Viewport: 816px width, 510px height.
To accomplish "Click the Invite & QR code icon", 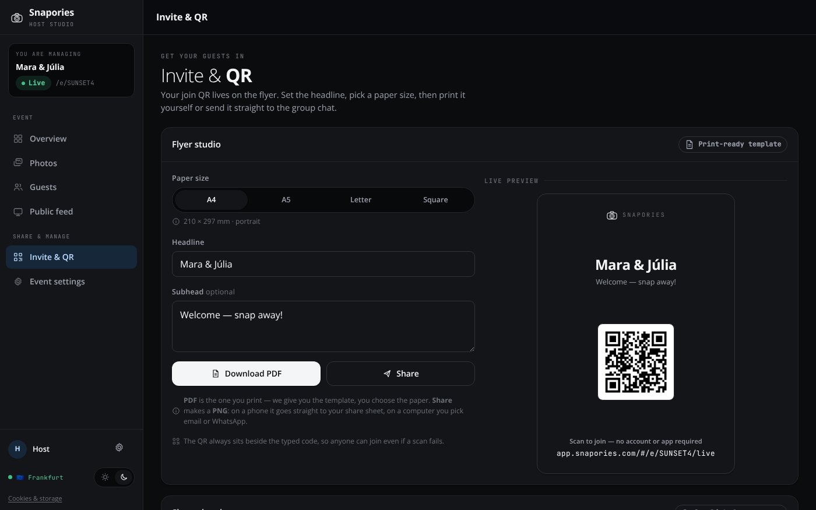I will [18, 257].
